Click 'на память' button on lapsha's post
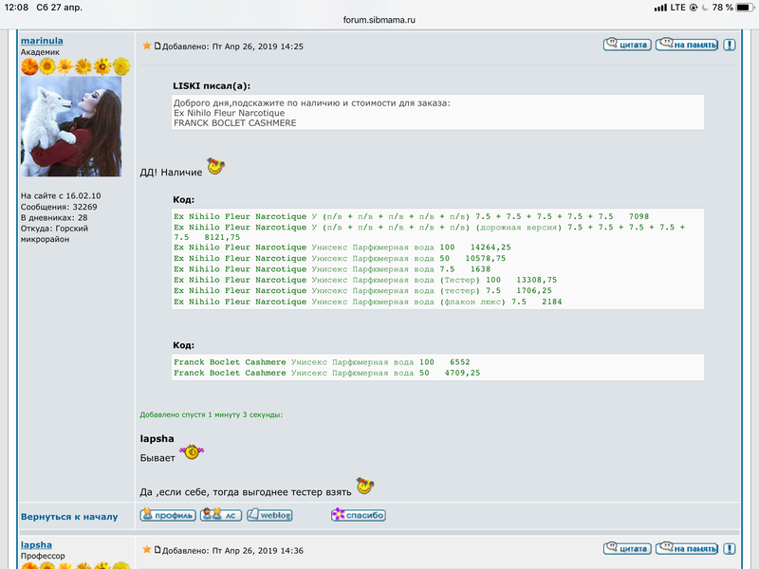759x569 pixels. [686, 548]
